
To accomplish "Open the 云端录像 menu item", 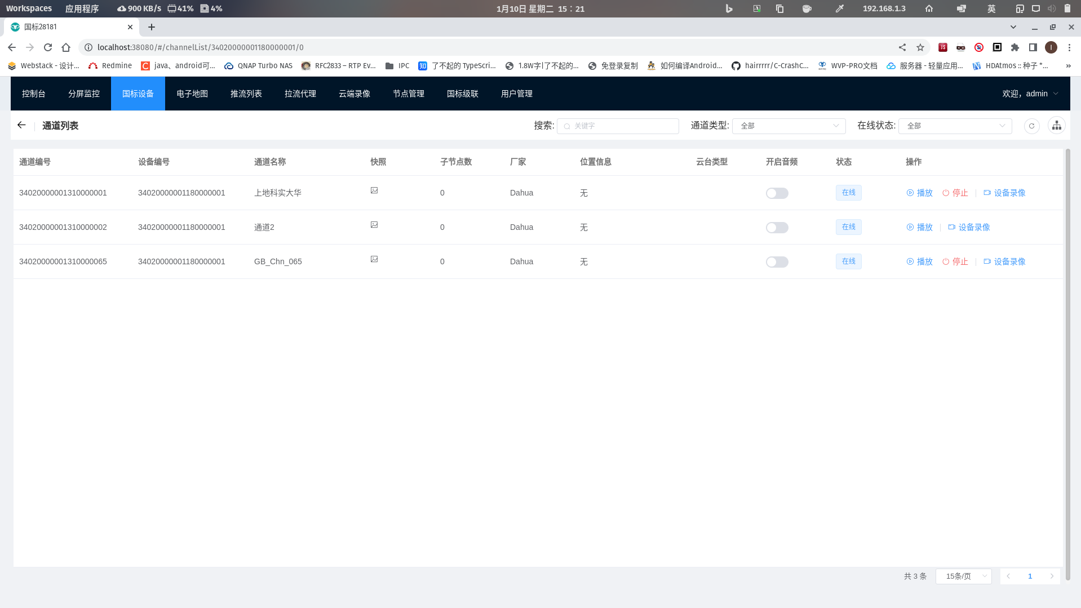I will point(355,94).
